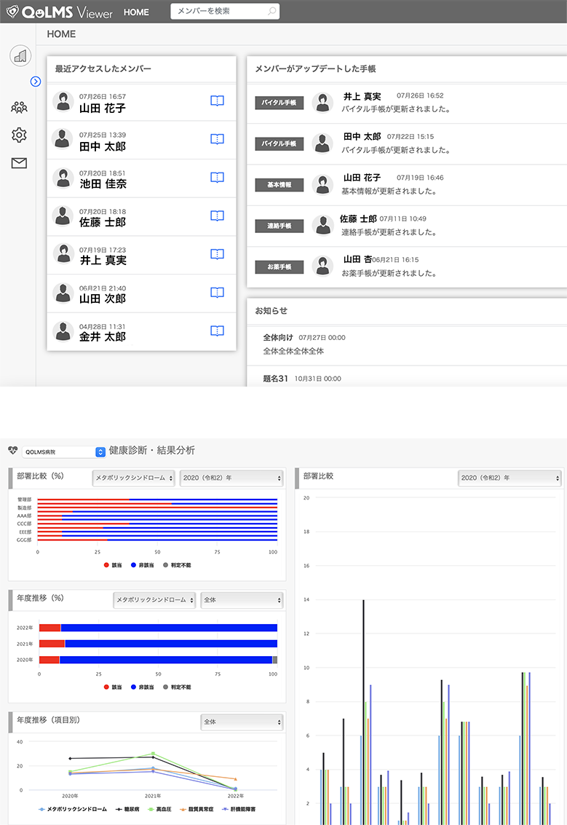Open the メタボリックシンドローム dropdown in 部署比較 (%)

[x=133, y=478]
